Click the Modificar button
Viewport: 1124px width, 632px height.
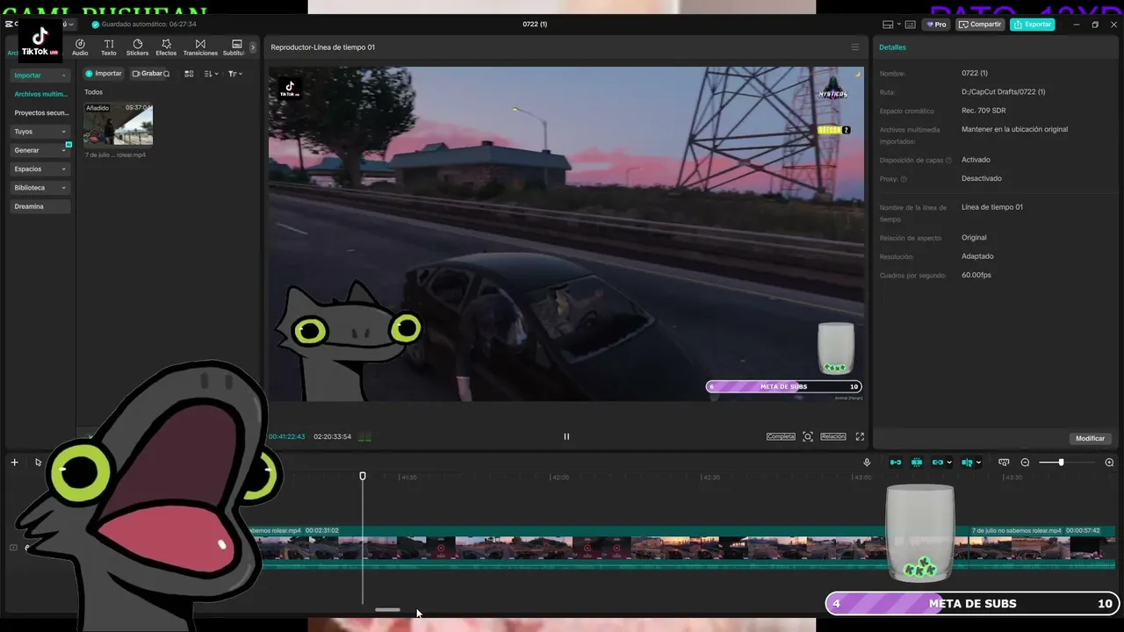tap(1091, 438)
